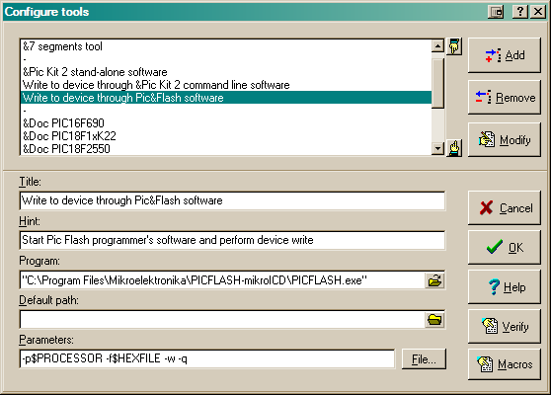Click the Add tool button
551x395 pixels.
pyautogui.click(x=505, y=55)
